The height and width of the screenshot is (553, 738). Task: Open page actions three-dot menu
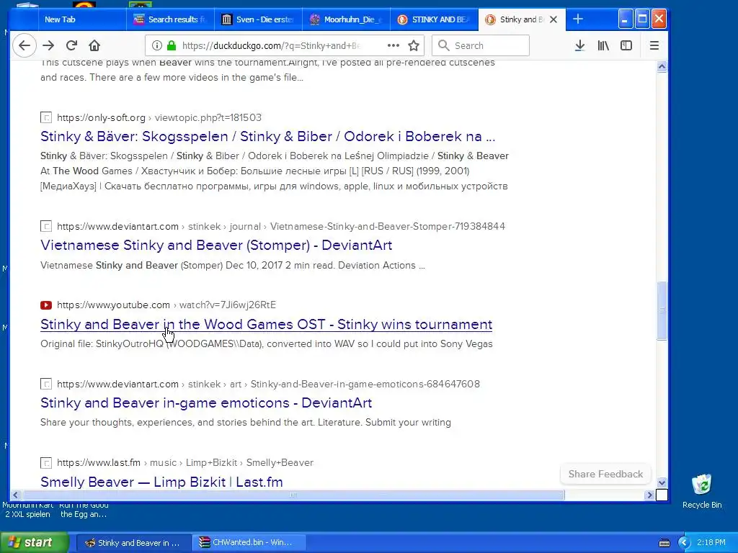point(393,45)
